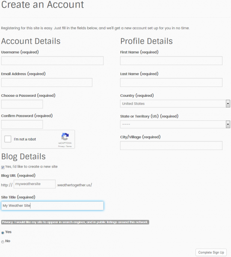Click the Blog URL myweathersite field

[x=35, y=184]
